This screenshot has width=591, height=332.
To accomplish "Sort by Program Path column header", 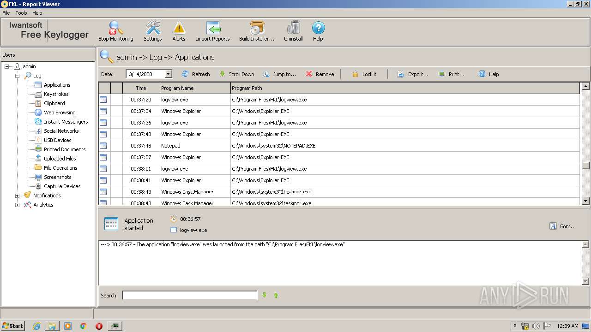I will tap(405, 88).
